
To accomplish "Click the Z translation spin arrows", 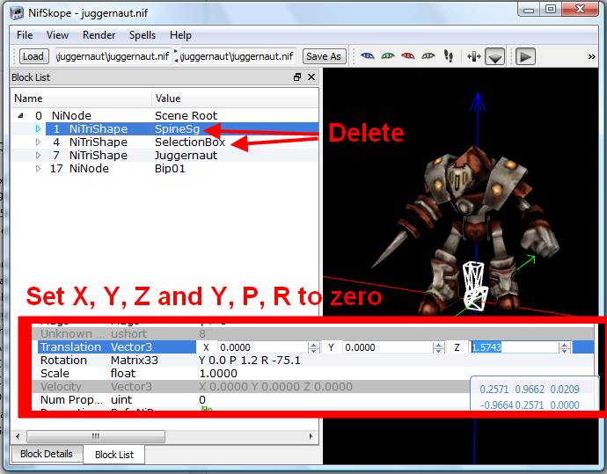I will click(565, 347).
